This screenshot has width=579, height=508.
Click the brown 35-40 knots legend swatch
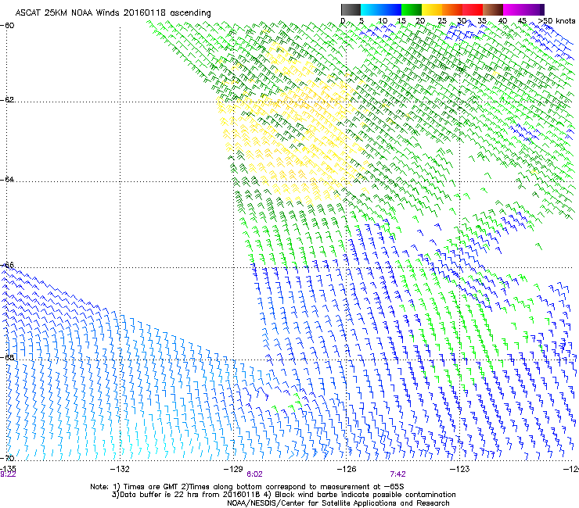(493, 9)
